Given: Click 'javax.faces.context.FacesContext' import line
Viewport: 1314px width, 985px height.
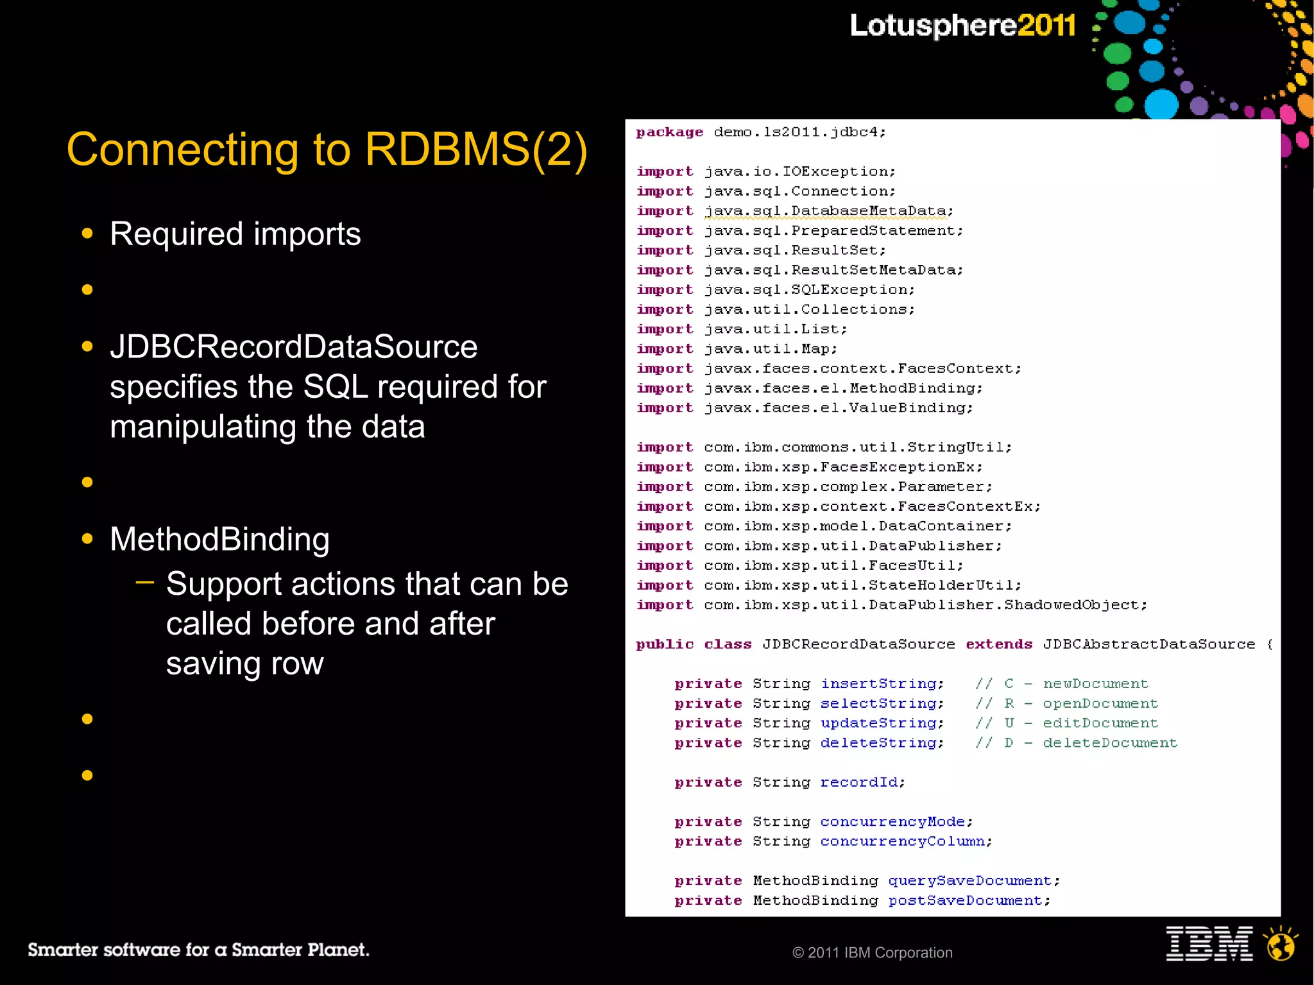Looking at the screenshot, I should [829, 368].
